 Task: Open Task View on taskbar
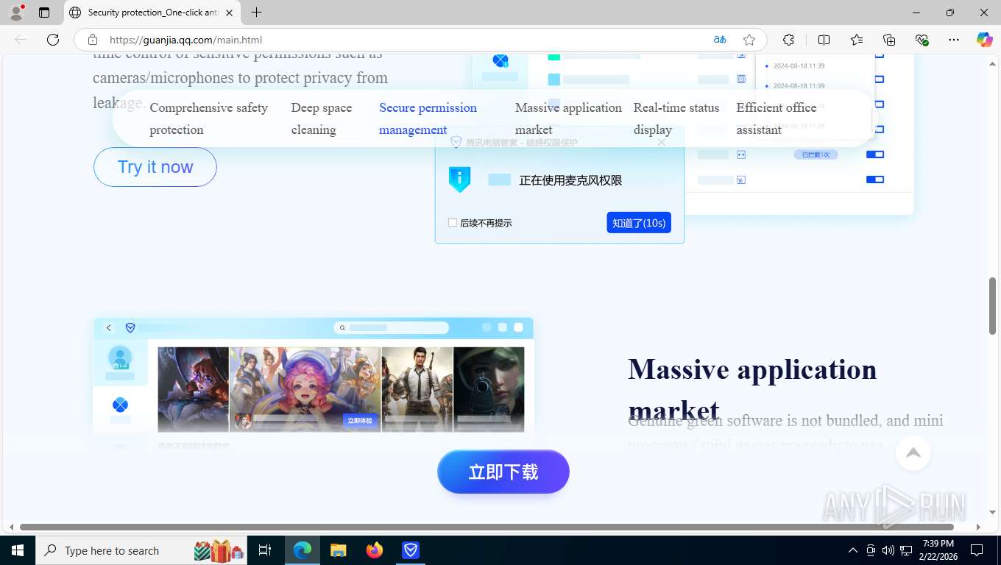(265, 550)
